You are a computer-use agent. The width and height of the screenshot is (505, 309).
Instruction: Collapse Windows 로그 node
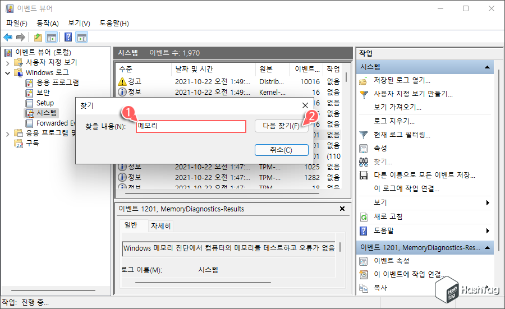click(8, 73)
